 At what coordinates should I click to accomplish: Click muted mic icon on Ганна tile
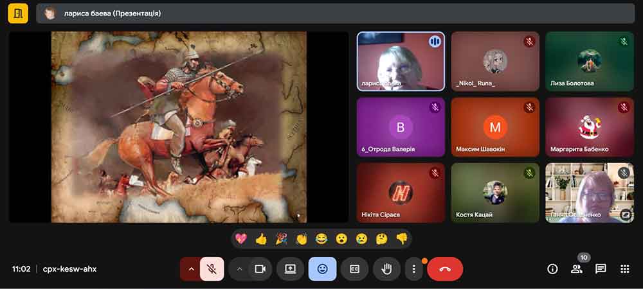[x=624, y=173]
